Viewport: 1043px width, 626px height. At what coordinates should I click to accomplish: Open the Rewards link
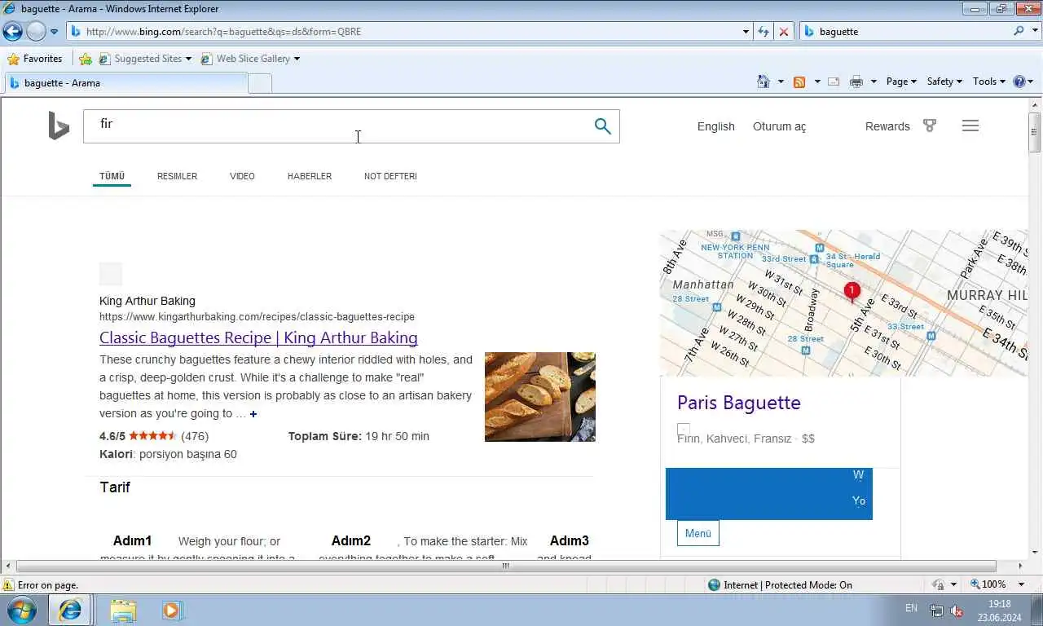pyautogui.click(x=887, y=126)
